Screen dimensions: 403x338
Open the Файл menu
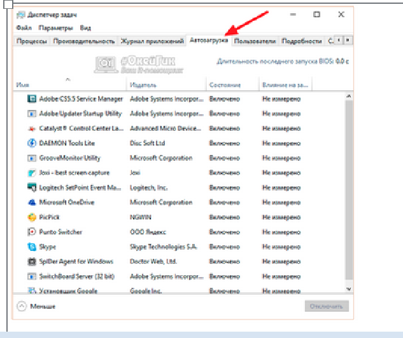click(24, 28)
